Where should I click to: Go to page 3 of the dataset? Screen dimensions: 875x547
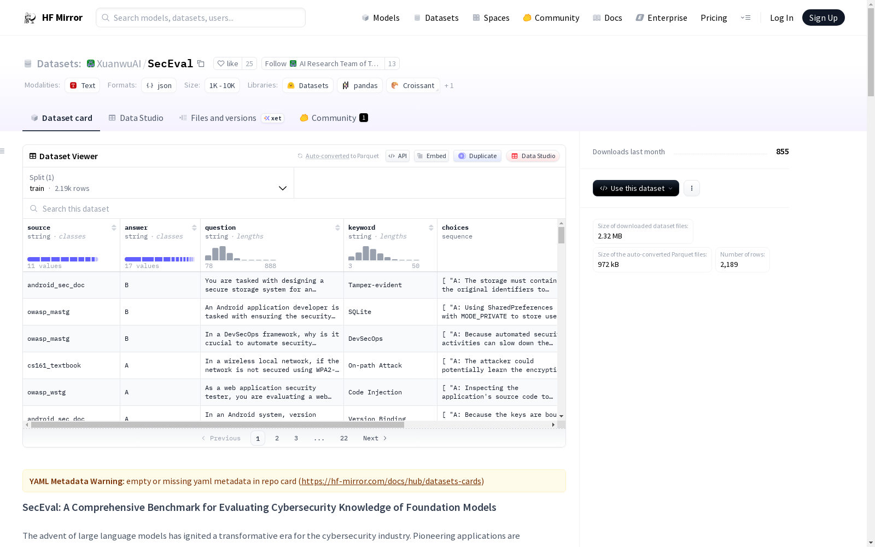[296, 438]
